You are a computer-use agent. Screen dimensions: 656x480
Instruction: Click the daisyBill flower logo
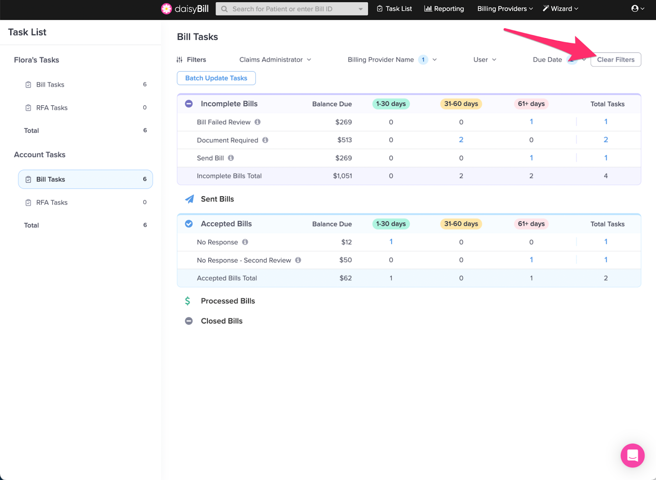(166, 9)
